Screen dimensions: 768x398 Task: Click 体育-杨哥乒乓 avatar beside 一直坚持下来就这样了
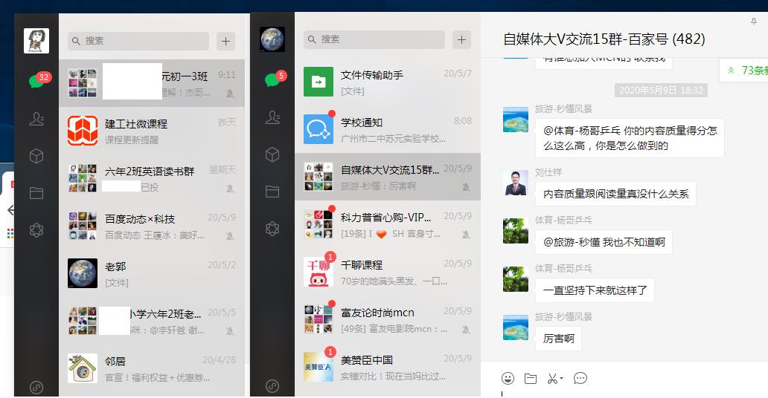pos(516,279)
